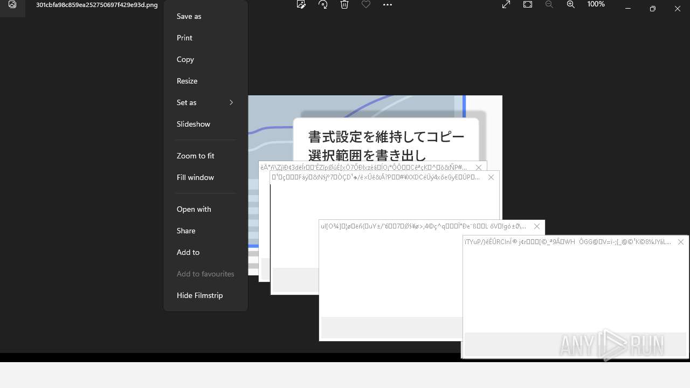690x388 pixels.
Task: Minimize the Photos window
Action: (628, 9)
